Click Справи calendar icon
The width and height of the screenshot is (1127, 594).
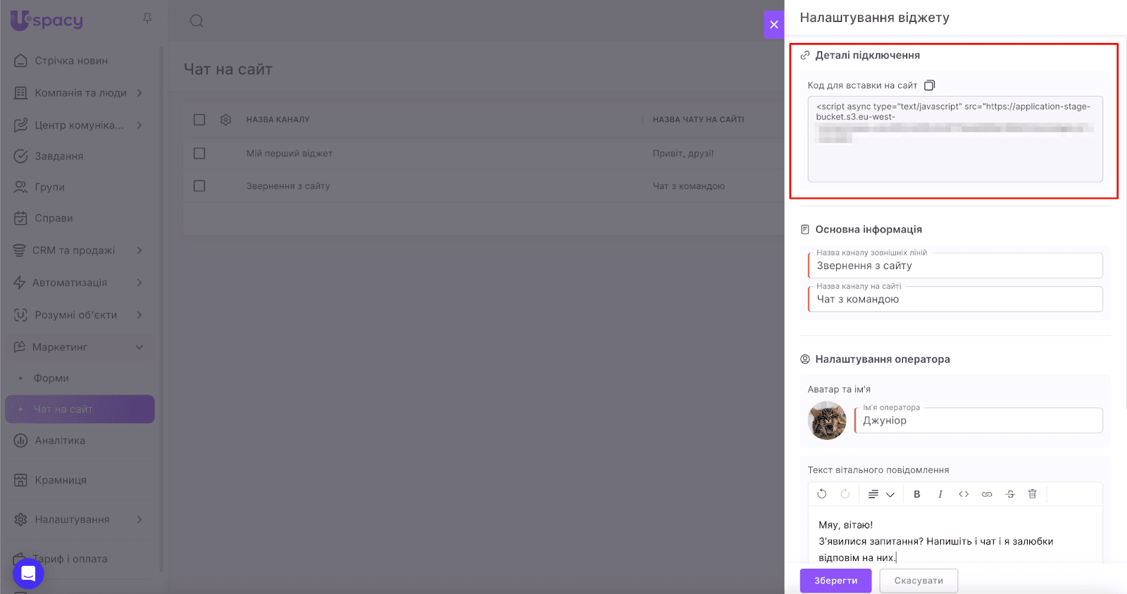[21, 218]
